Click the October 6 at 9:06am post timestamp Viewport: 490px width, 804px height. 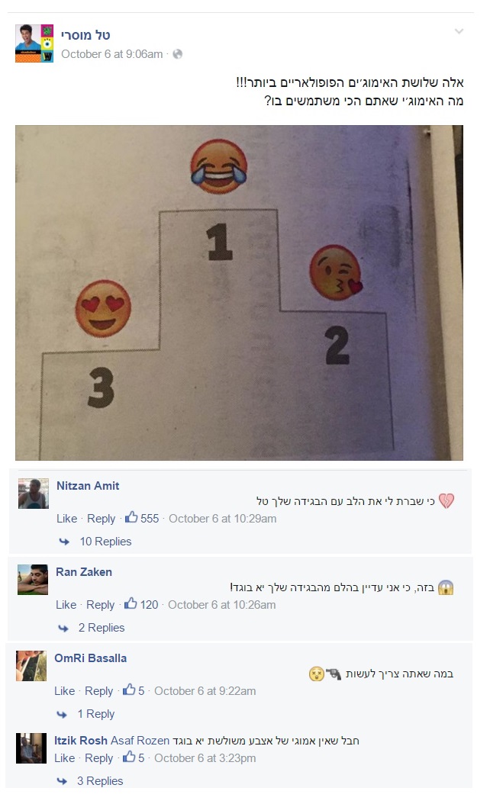click(x=112, y=54)
